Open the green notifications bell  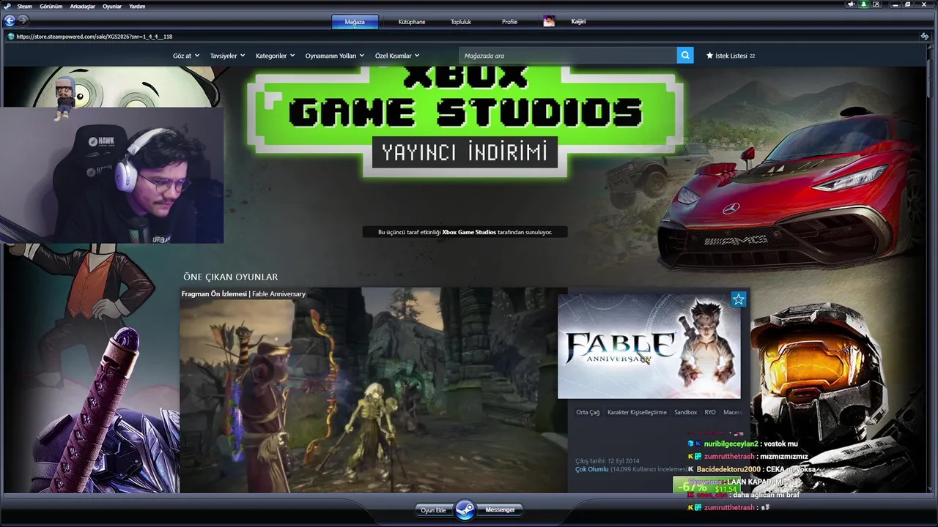pos(864,4)
